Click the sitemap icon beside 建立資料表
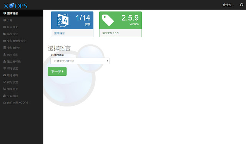 [x=5, y=61]
